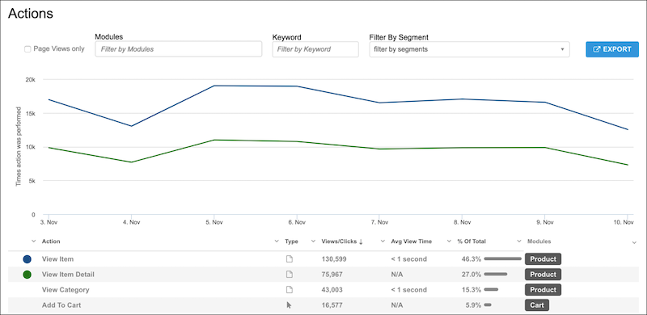Screen dimensions: 647x315
Task: Open the Avg View Time column chevron
Action: (x=383, y=241)
